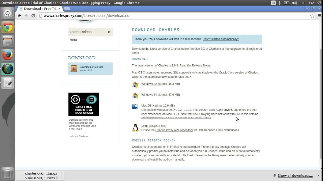Download the Windows 64 bit installer
Screen dimensions: 323x181
tap(151, 95)
